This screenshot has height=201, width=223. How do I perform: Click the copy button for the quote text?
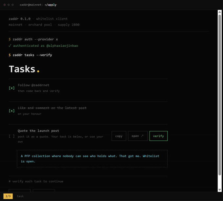click(x=119, y=136)
